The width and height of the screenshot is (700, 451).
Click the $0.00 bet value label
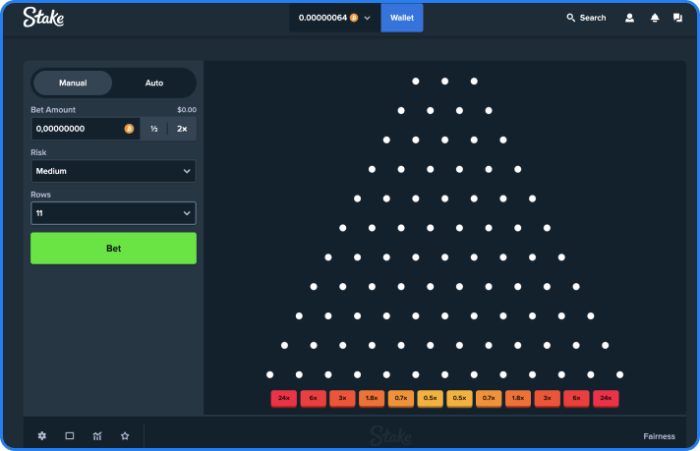click(187, 110)
